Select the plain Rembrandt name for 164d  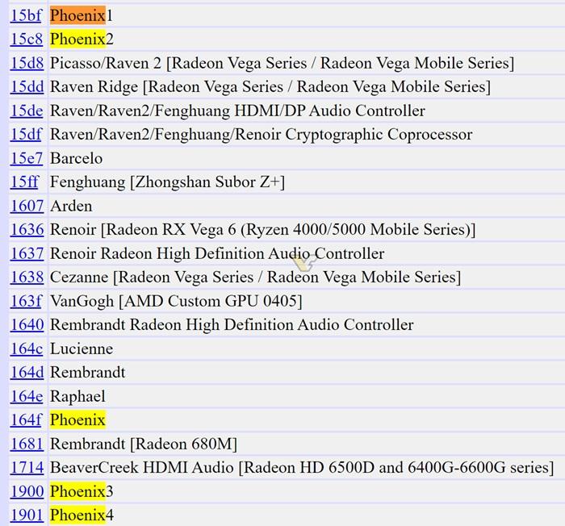(87, 372)
